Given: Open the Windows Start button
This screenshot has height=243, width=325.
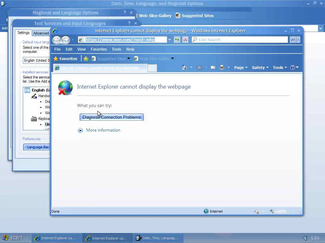Looking at the screenshot, I should (x=13, y=238).
